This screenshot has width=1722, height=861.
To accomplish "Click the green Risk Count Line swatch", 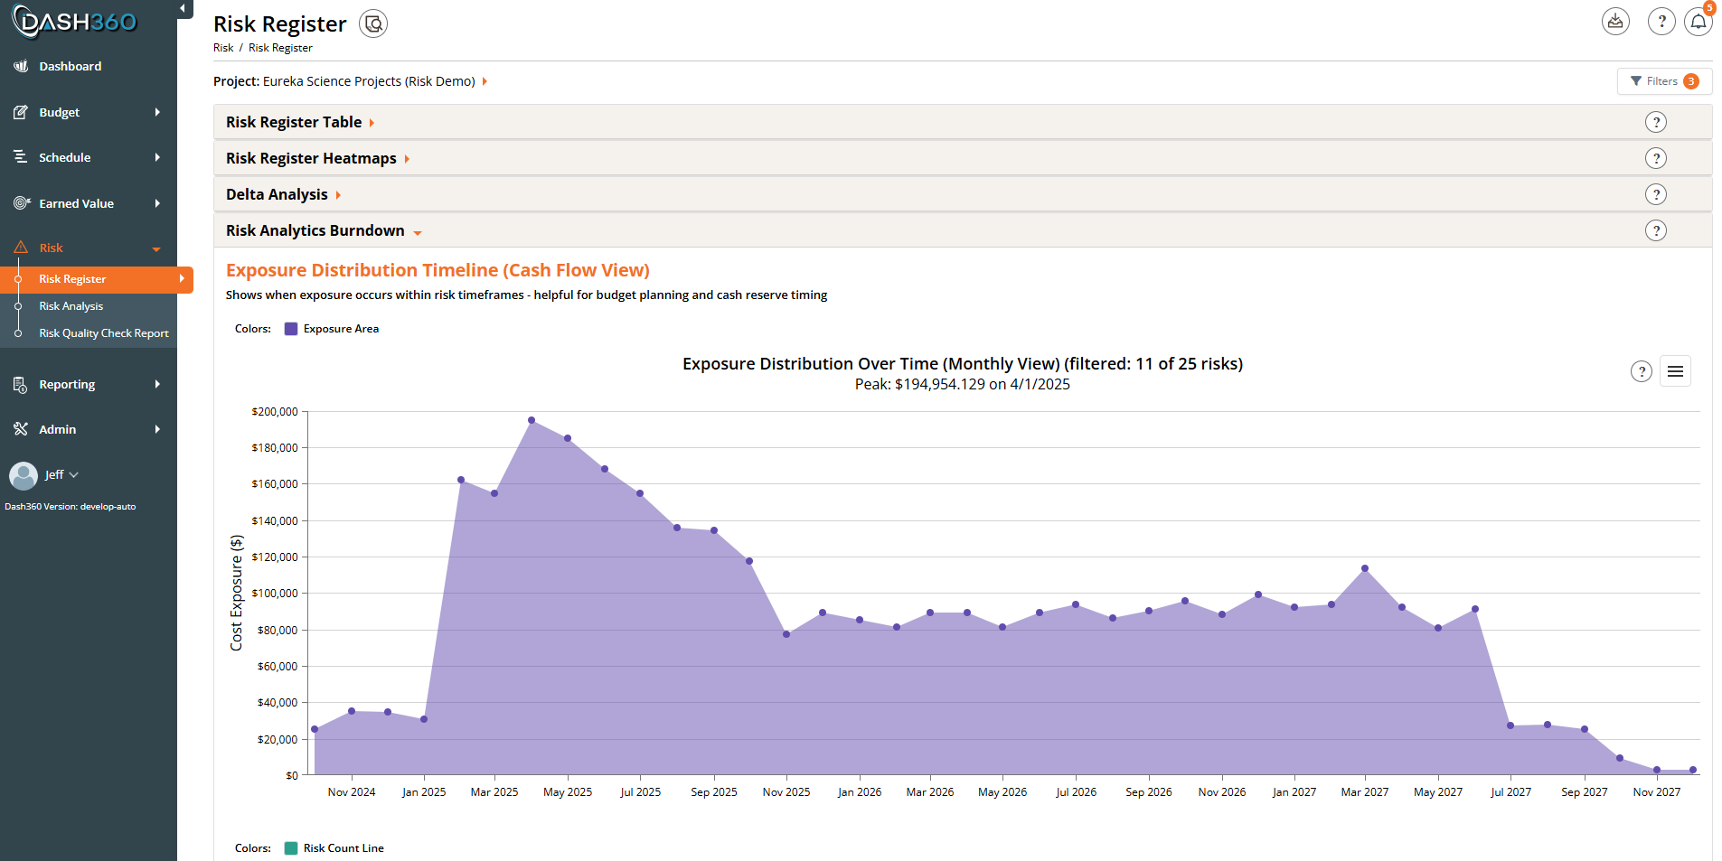I will tap(291, 848).
